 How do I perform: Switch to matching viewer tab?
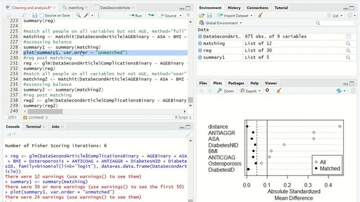click(x=76, y=8)
